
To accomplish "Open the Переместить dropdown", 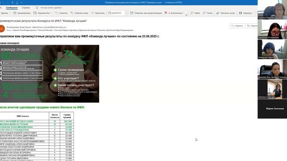I will coord(43,13).
